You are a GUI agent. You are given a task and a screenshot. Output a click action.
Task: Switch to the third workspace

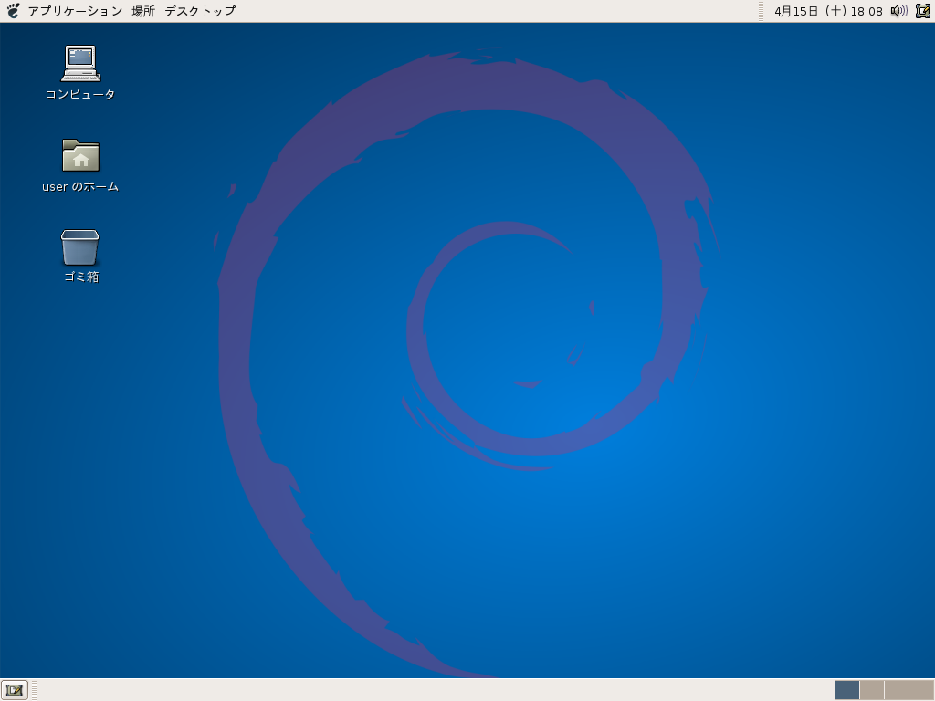[x=897, y=690]
